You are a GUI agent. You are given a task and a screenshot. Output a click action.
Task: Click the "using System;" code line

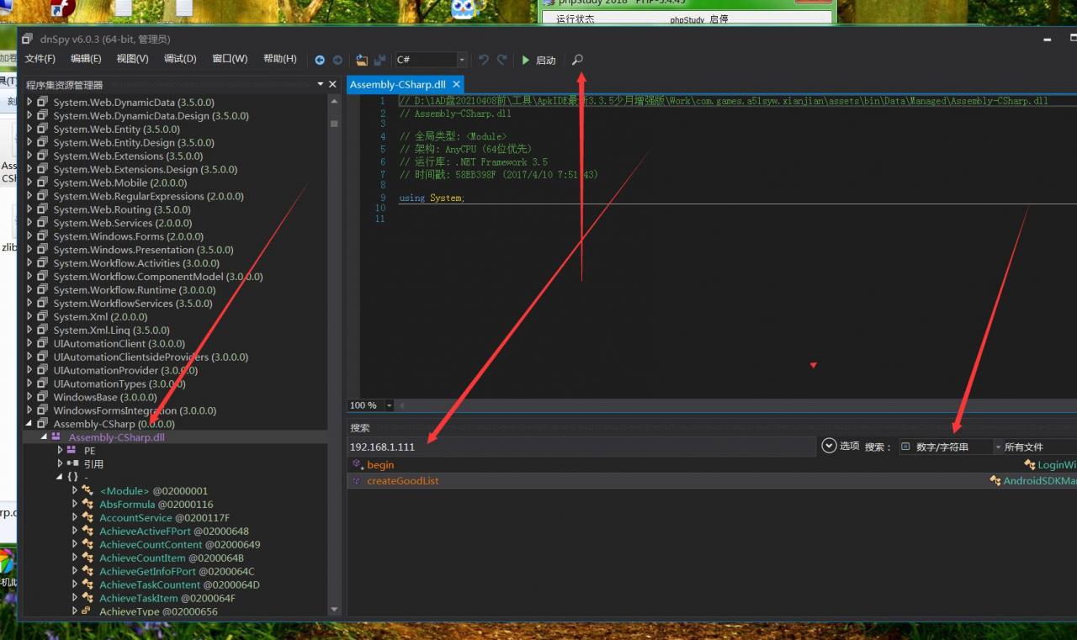click(x=432, y=198)
